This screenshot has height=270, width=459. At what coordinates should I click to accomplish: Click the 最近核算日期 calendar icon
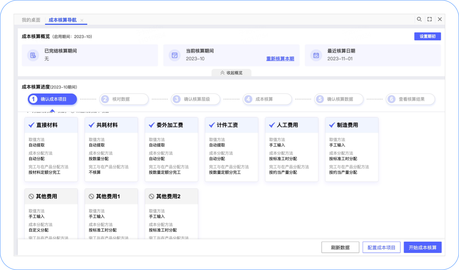(316, 55)
